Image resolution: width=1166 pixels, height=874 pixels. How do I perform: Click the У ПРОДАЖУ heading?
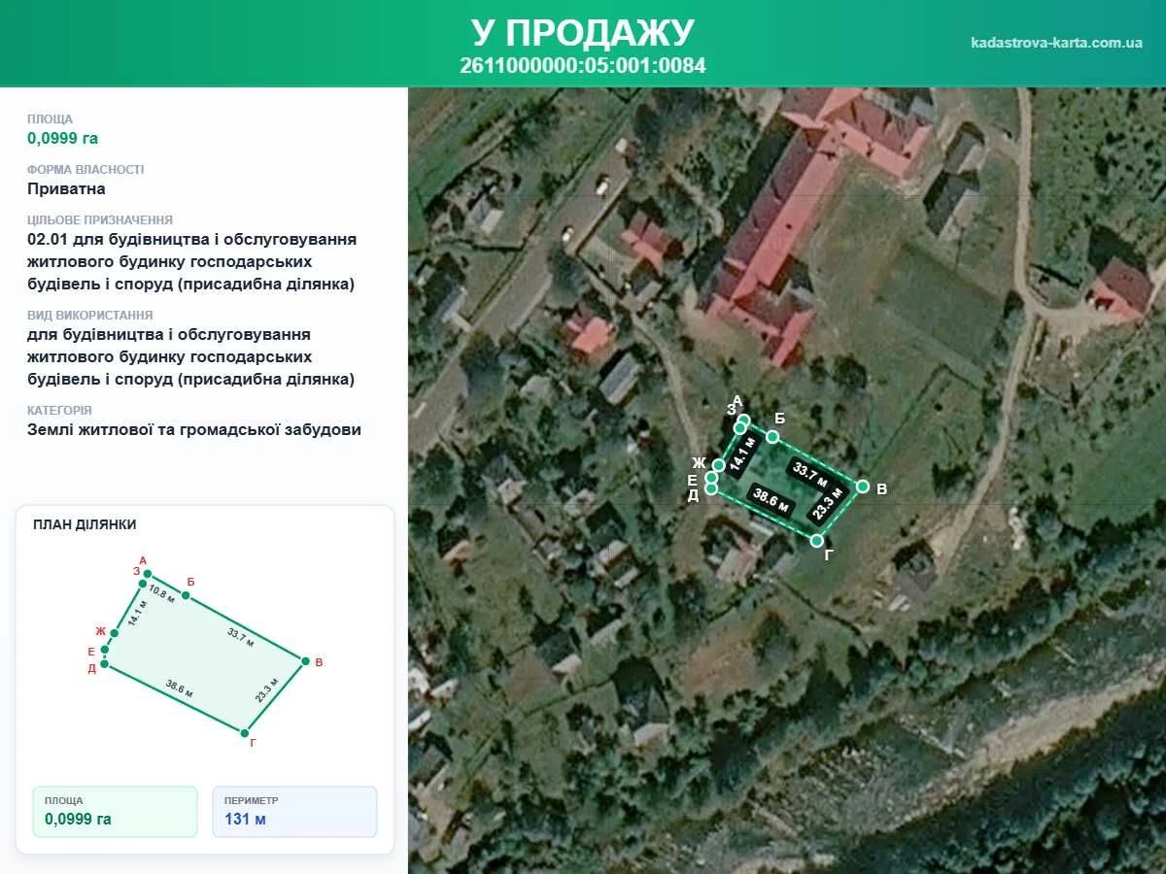[583, 32]
